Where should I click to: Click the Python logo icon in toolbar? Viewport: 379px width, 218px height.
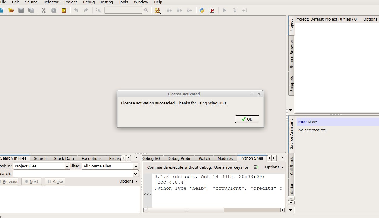(x=202, y=10)
